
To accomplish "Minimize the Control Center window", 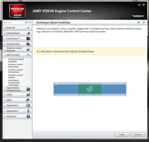I will 139,5.
